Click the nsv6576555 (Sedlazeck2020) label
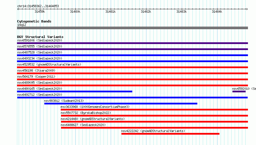256x145 pixels. pos(40,46)
